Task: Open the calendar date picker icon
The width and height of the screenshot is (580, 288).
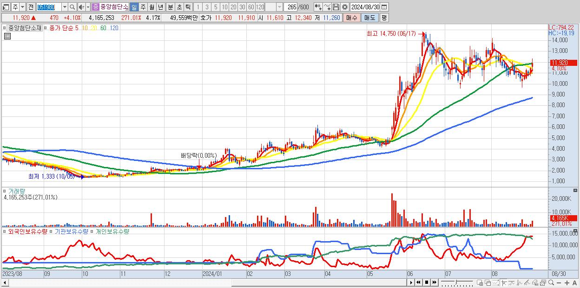Action: 384,7
